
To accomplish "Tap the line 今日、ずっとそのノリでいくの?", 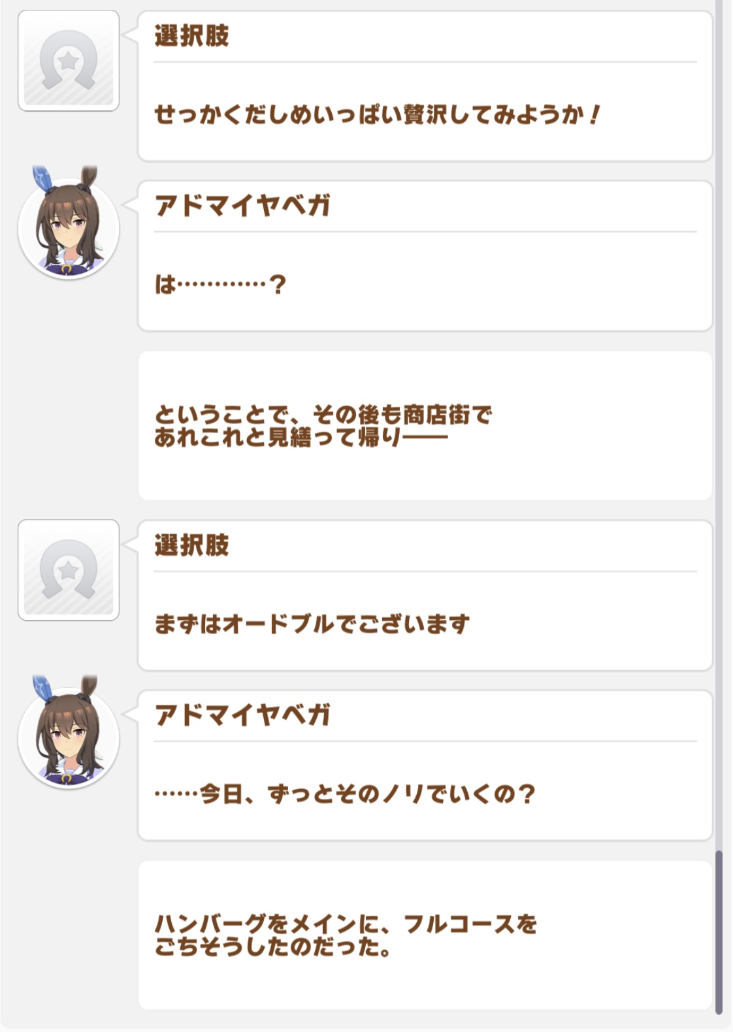I will point(345,794).
